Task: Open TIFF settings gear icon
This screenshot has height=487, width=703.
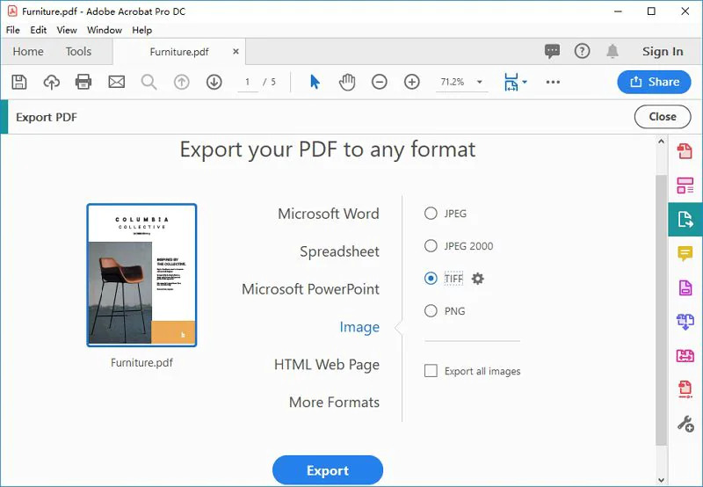Action: pos(477,279)
